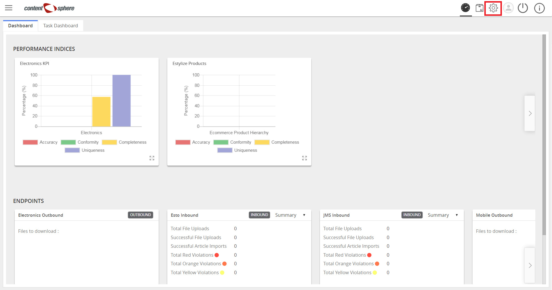Click the contentsphere logo
The height and width of the screenshot is (290, 552).
(x=49, y=8)
